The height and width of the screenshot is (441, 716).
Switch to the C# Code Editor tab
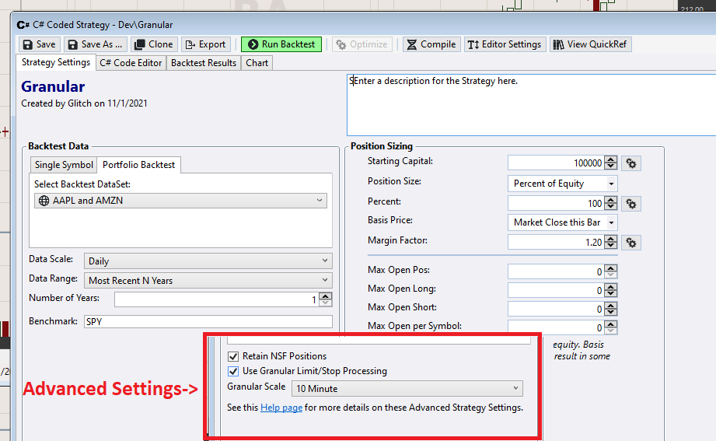[131, 63]
